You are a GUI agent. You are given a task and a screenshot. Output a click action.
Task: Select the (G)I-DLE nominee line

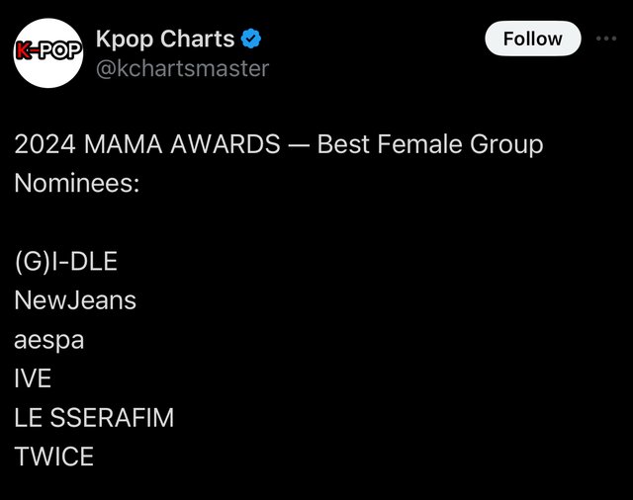click(x=66, y=262)
